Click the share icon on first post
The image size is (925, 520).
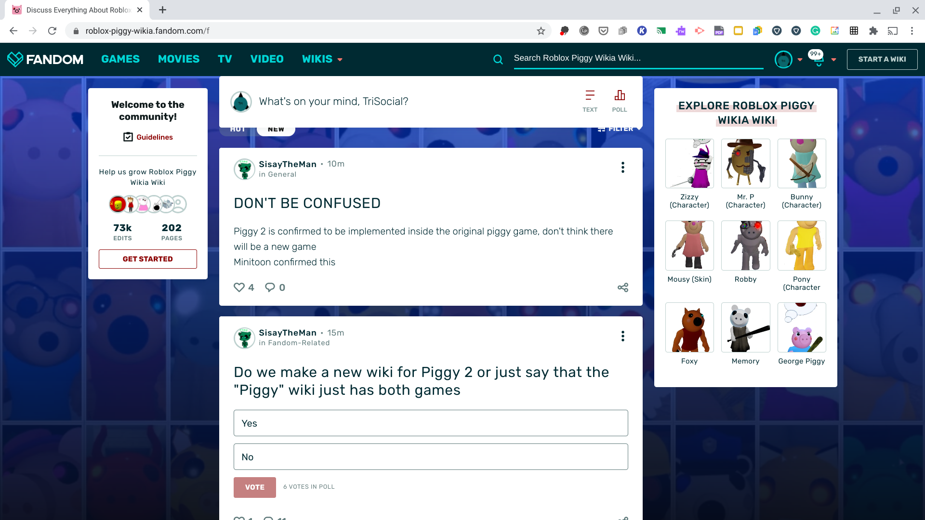click(622, 287)
